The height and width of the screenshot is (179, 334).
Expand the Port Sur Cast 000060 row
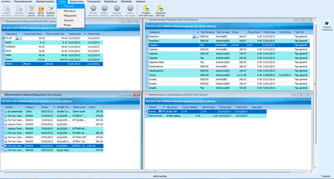pyautogui.click(x=6, y=116)
